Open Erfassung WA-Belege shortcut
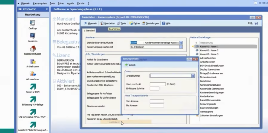Viewport: 268px width, 133px height. coord(33,100)
